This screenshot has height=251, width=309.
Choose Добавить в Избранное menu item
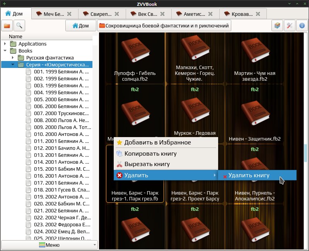(x=166, y=142)
